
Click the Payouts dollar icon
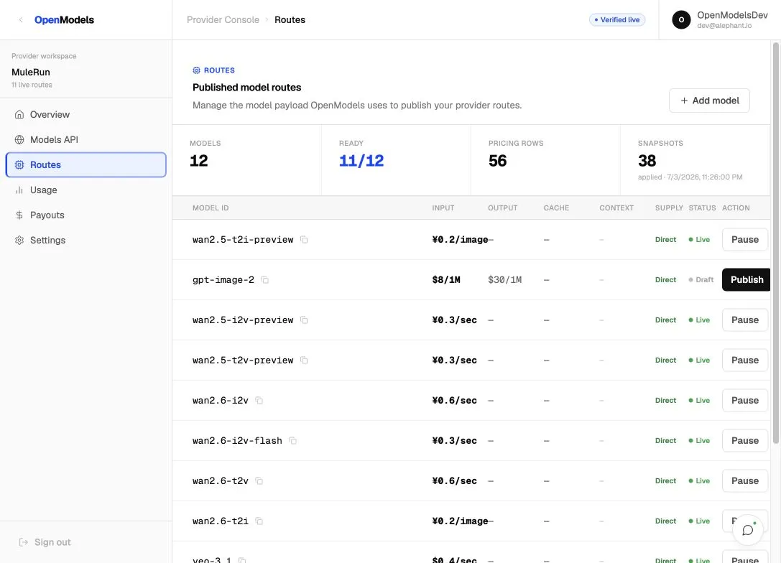[x=19, y=215]
